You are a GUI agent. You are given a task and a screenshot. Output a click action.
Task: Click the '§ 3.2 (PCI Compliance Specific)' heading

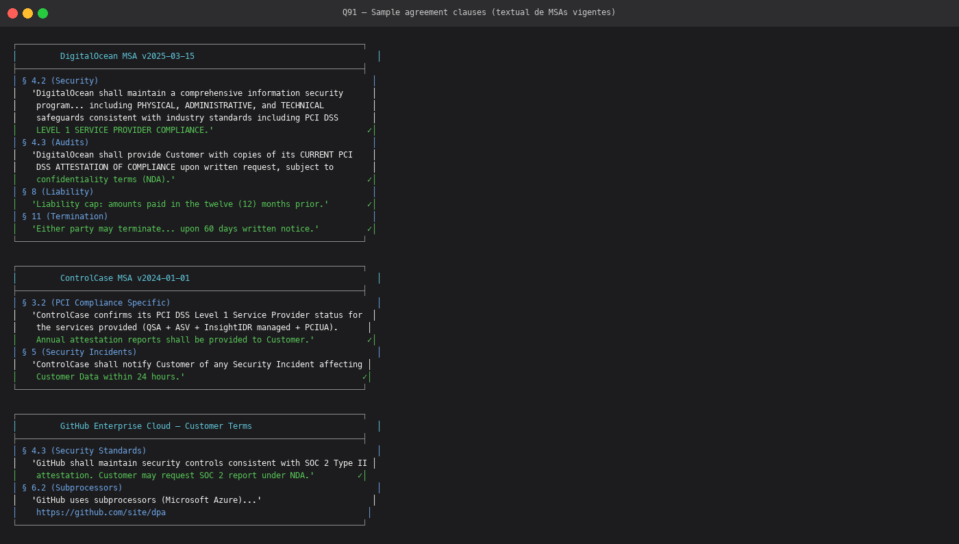(96, 303)
